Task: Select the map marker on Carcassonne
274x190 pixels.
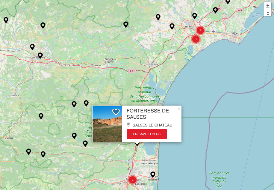Action: tap(40, 55)
